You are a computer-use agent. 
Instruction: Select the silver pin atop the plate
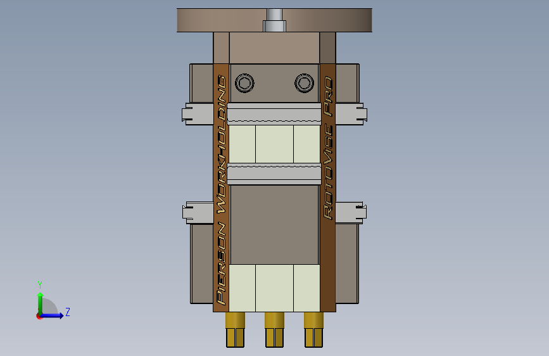[x=275, y=20]
